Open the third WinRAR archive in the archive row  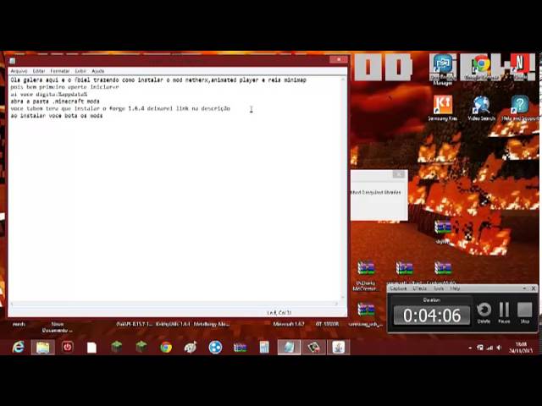point(443,271)
